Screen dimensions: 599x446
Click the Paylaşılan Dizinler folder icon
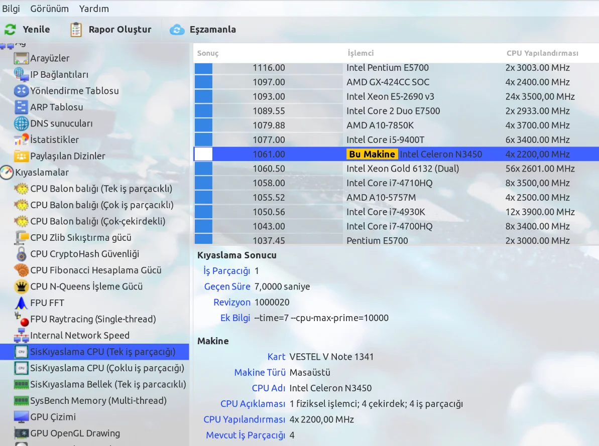point(22,156)
